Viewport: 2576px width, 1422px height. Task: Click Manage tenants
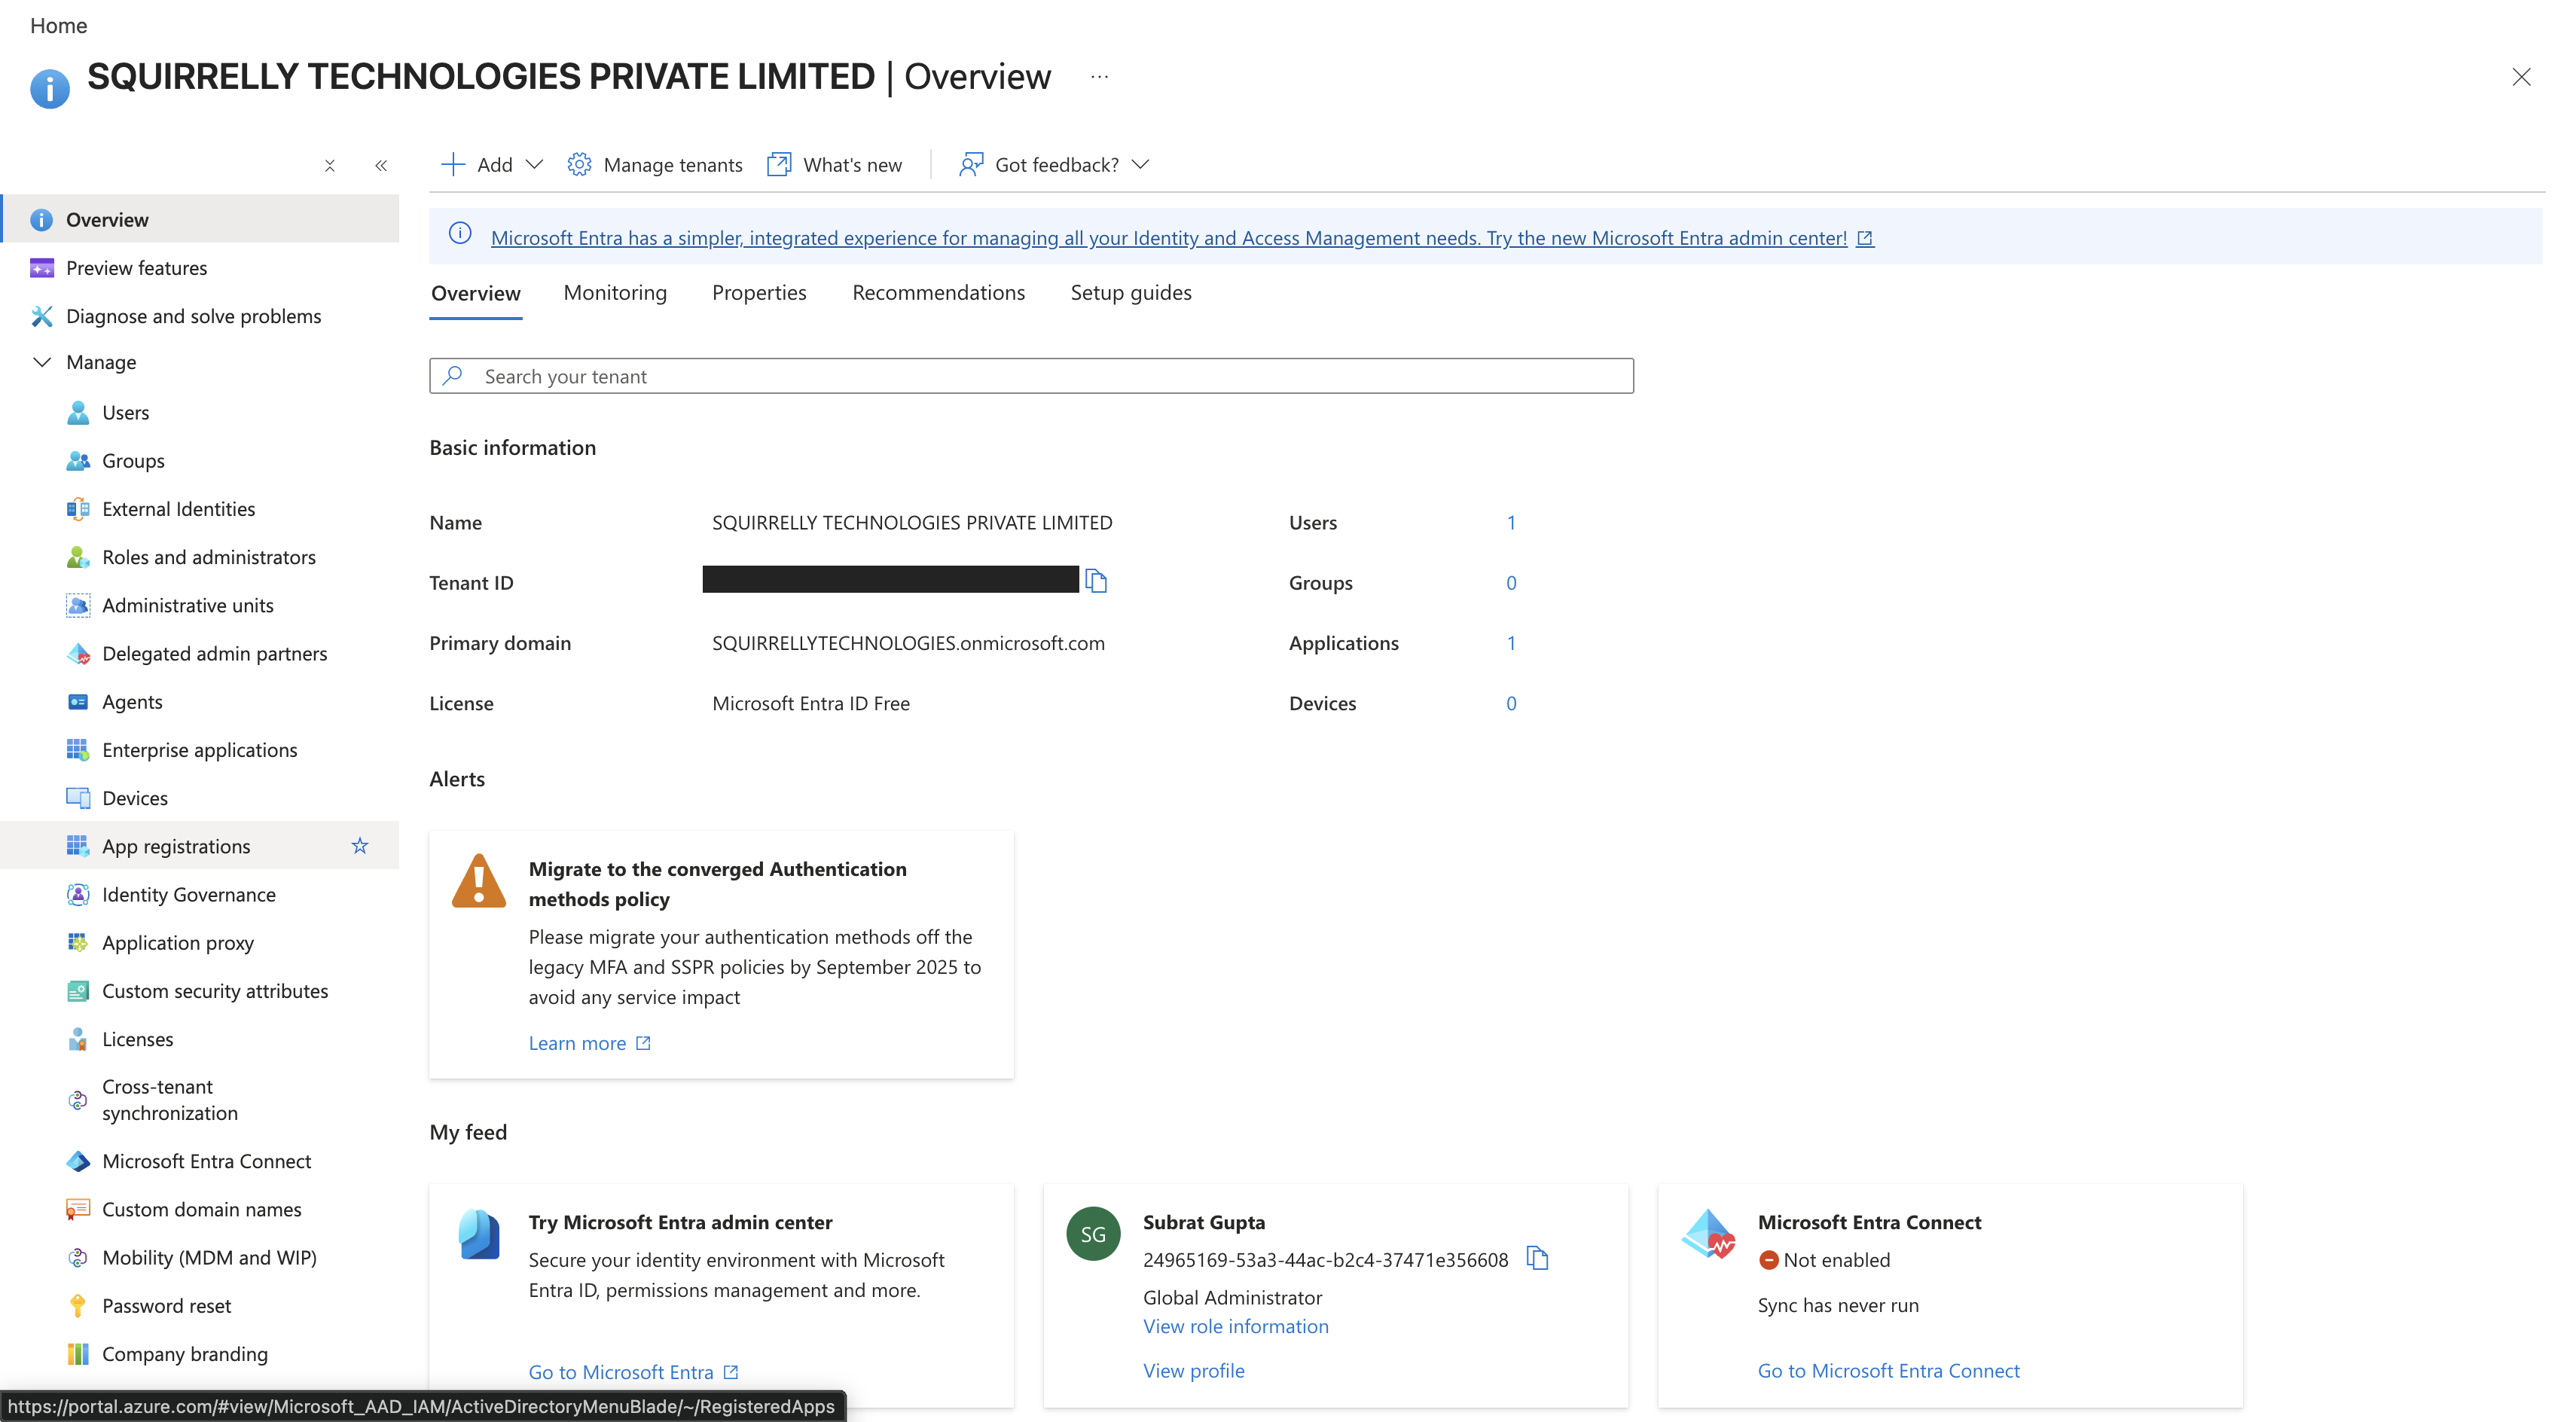click(655, 164)
